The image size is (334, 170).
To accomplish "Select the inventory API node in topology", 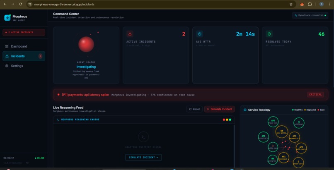I will pyautogui.click(x=263, y=137).
